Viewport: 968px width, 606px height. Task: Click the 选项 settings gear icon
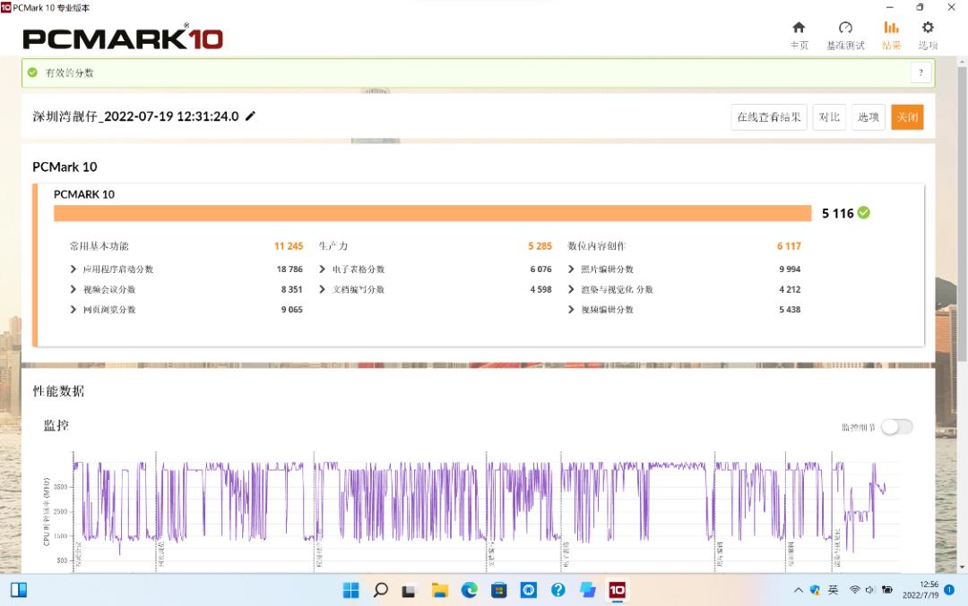[928, 29]
